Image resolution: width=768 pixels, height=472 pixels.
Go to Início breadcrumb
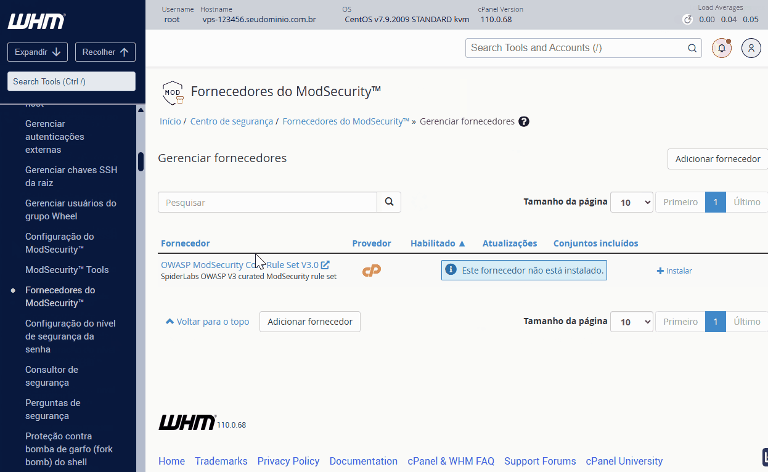pyautogui.click(x=170, y=121)
